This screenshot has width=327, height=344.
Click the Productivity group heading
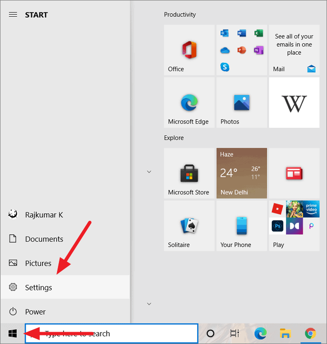pyautogui.click(x=180, y=15)
